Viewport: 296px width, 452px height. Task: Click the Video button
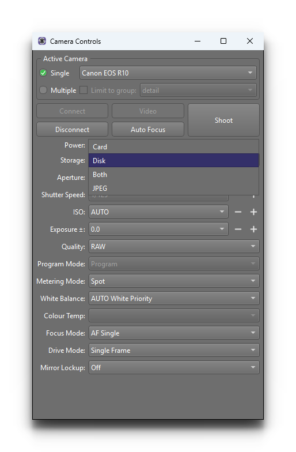[148, 111]
